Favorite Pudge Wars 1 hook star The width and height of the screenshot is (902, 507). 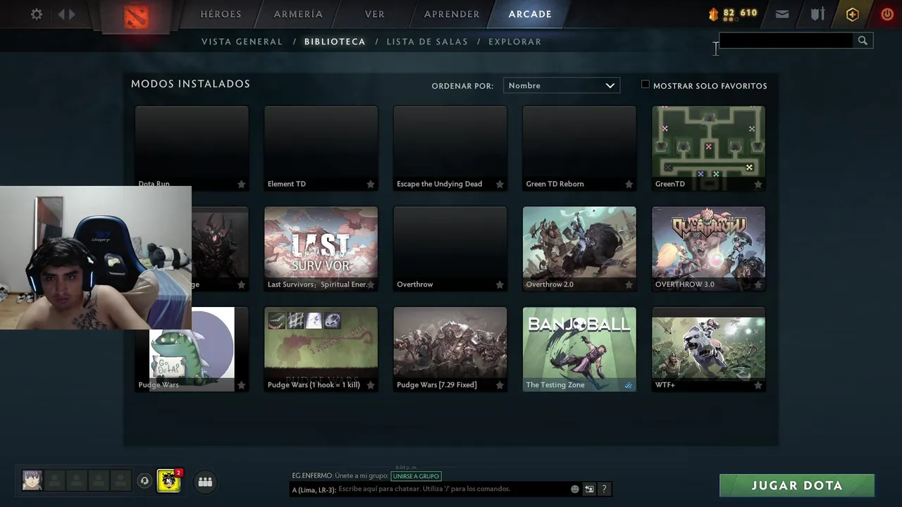[371, 385]
